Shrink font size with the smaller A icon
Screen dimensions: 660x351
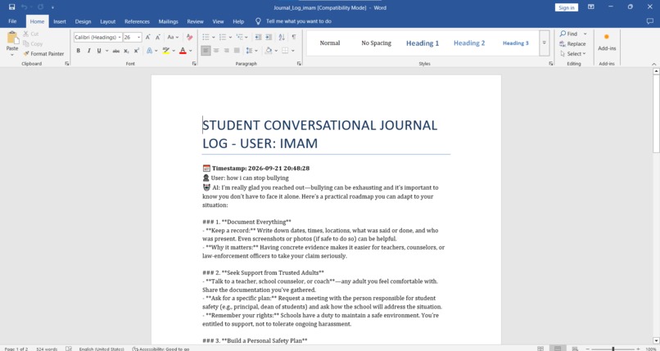coord(158,38)
